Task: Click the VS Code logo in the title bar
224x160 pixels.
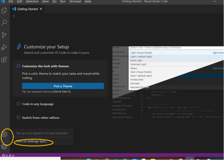Action: point(3,2)
